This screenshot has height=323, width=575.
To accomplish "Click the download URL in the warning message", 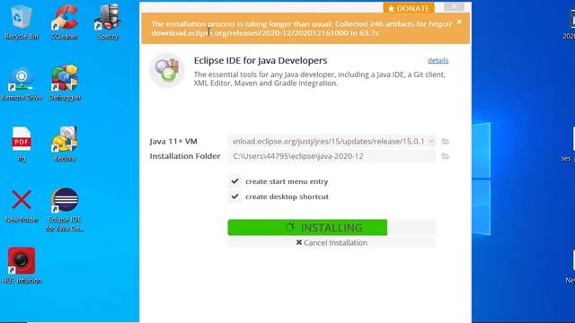I will [x=302, y=28].
